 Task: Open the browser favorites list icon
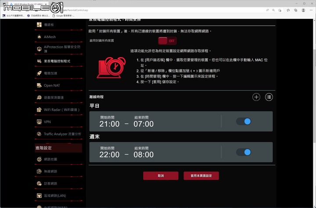[288, 10]
